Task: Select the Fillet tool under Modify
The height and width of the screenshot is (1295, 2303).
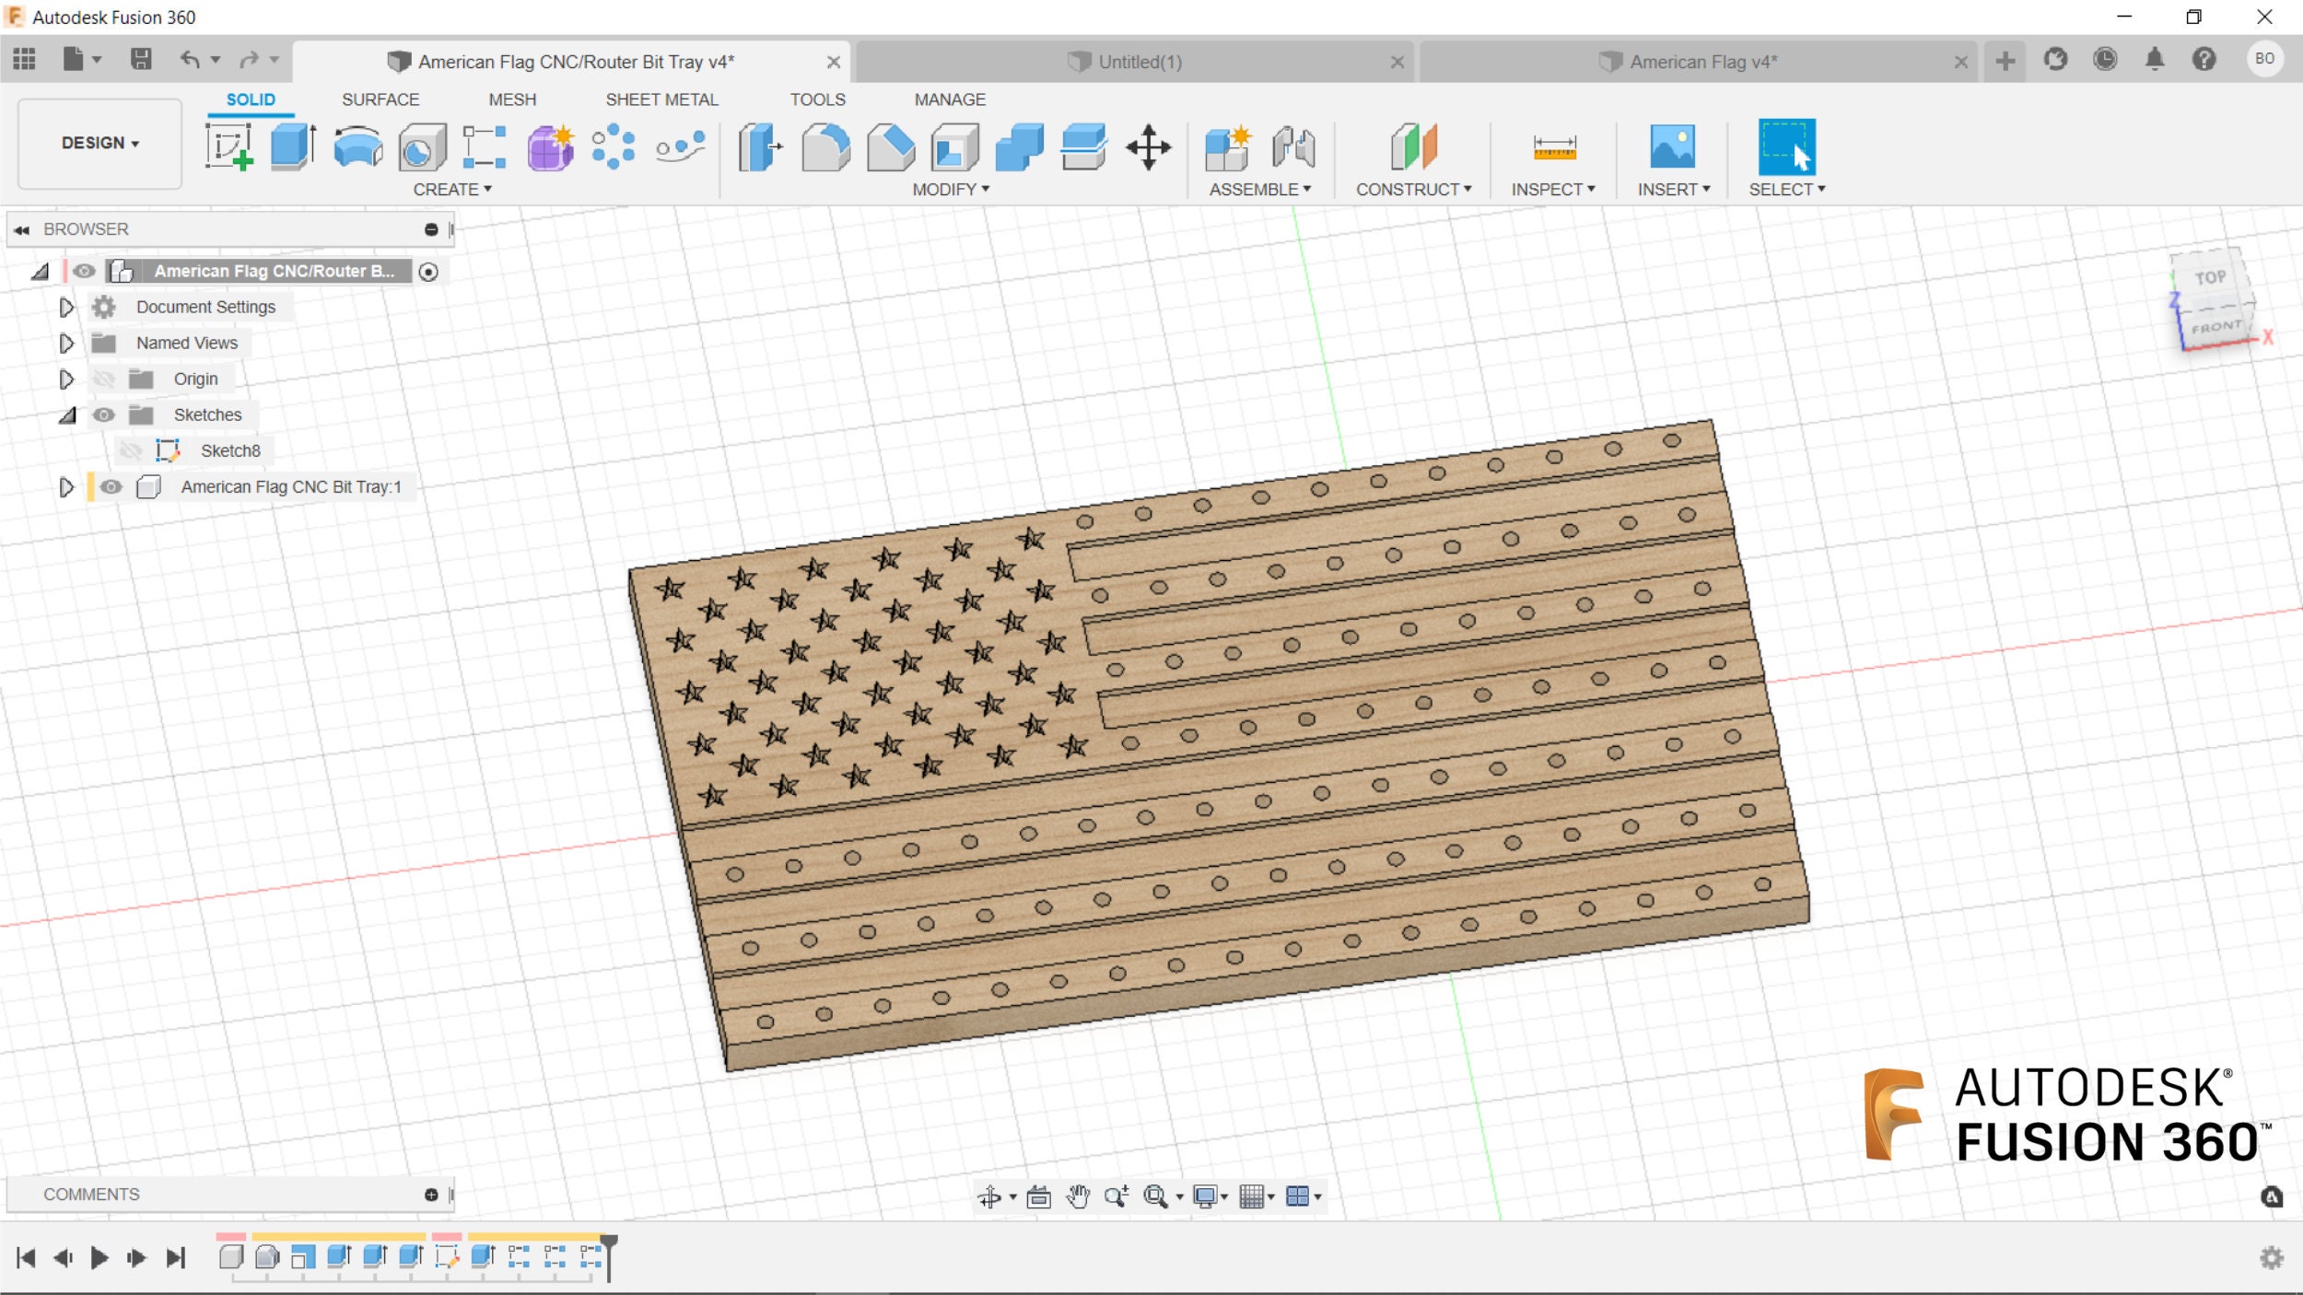Action: click(x=824, y=147)
